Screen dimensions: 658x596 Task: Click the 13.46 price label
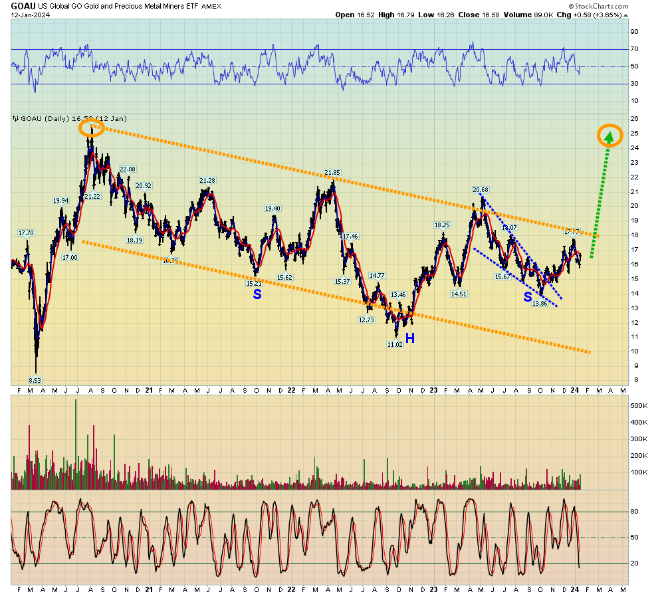[x=398, y=295]
